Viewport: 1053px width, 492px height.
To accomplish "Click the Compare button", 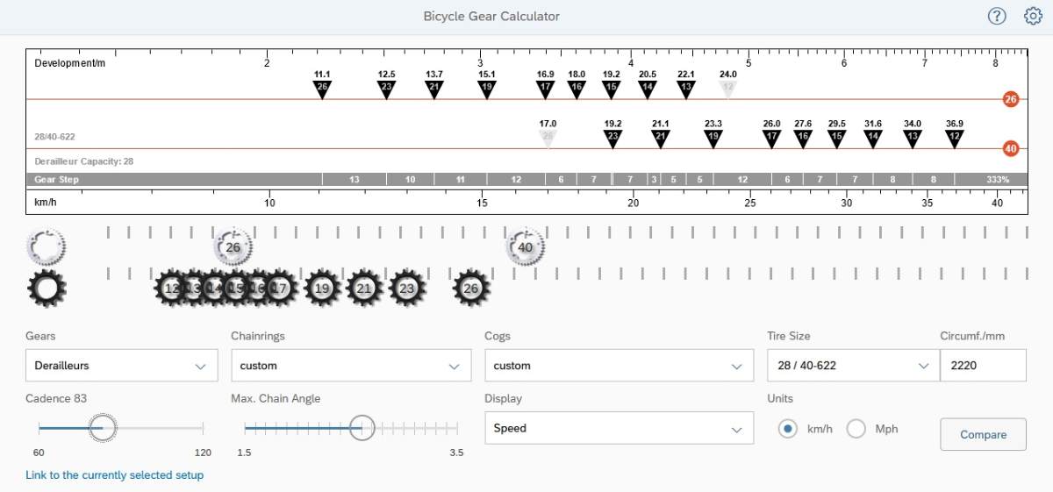I will click(983, 434).
